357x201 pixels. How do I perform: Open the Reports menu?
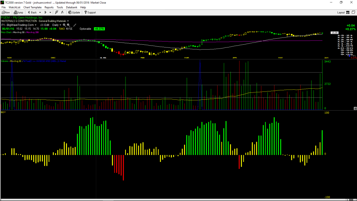coord(49,7)
